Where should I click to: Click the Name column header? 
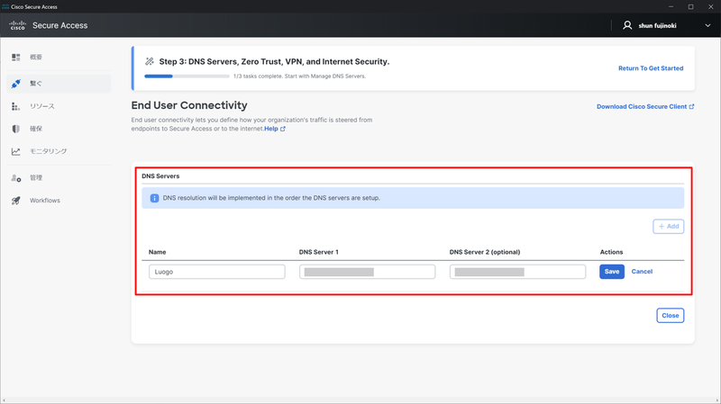pos(157,252)
